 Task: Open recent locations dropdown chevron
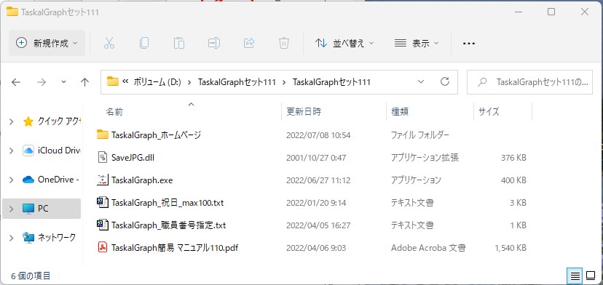pos(63,82)
